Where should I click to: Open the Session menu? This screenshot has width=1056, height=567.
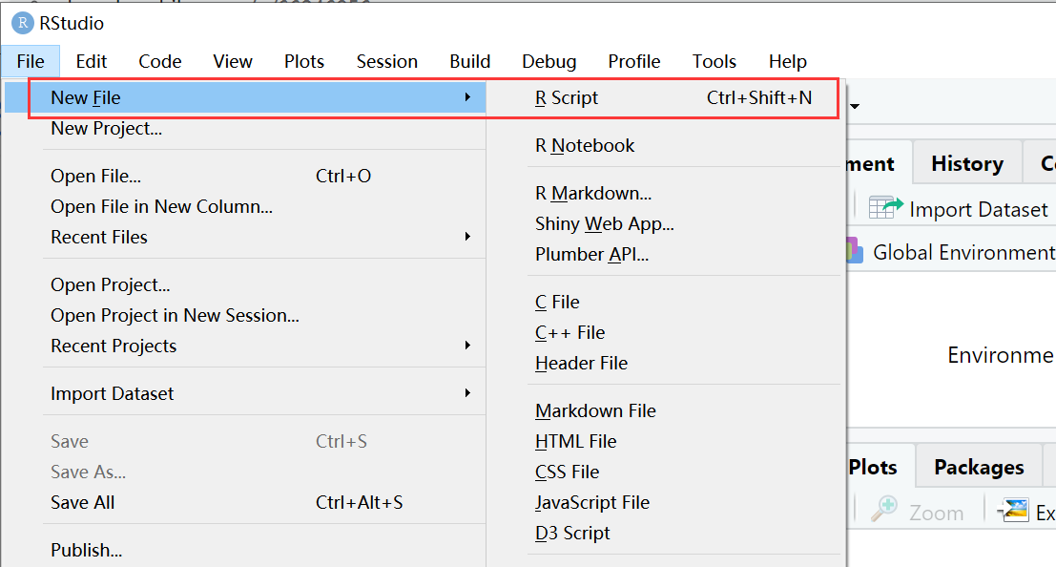pos(386,60)
